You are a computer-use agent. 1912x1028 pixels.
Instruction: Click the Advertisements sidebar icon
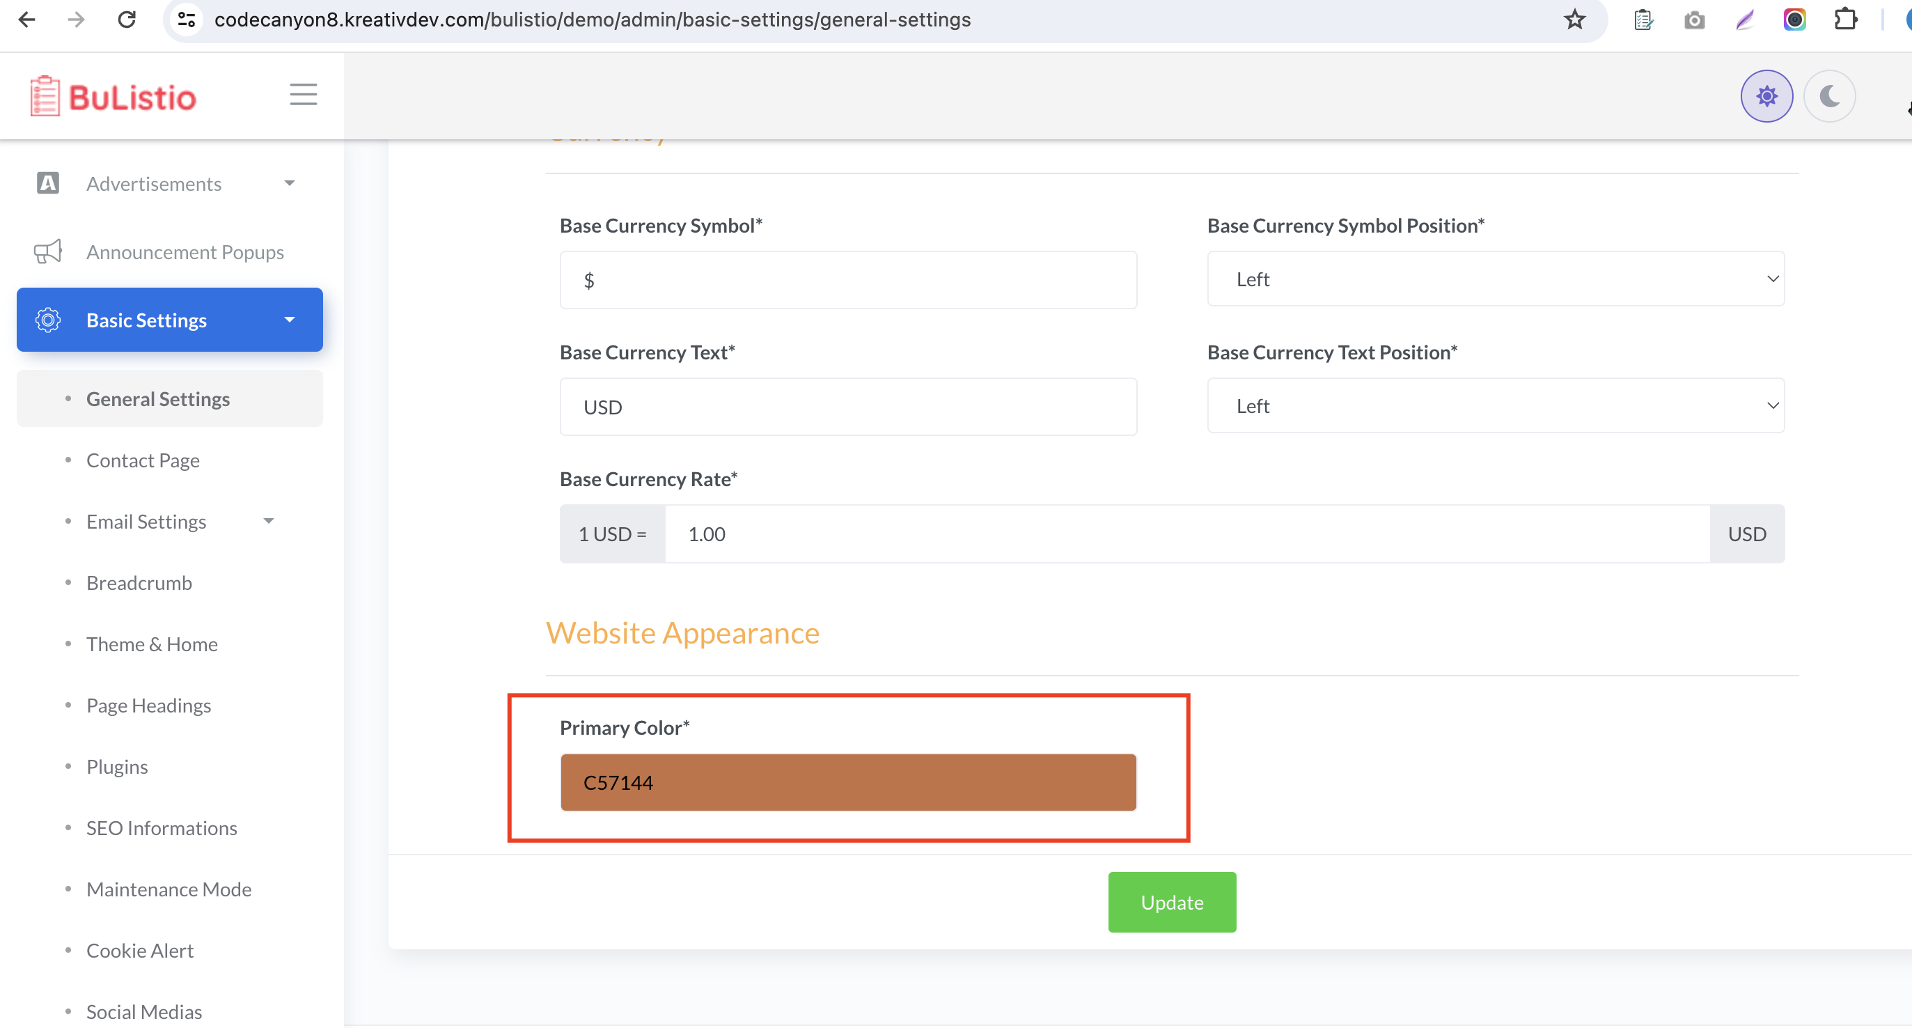click(x=48, y=183)
